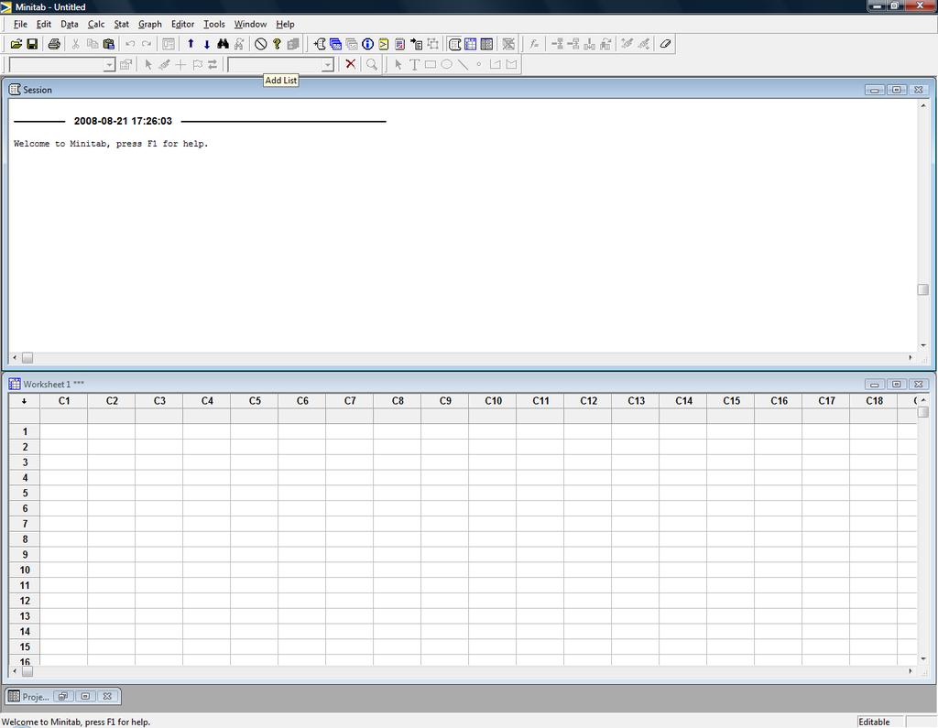Click the Show ReportPad icon
Image resolution: width=938 pixels, height=728 pixels.
[399, 44]
